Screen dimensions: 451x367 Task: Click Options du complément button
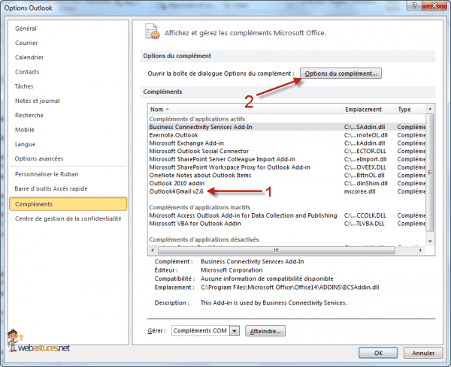341,74
